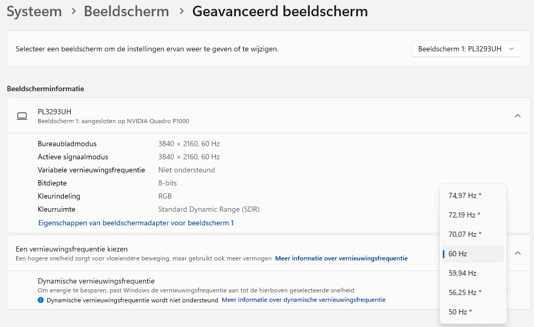
Task: Click the Geavanceerd beeldscherm page title
Action: 280,11
